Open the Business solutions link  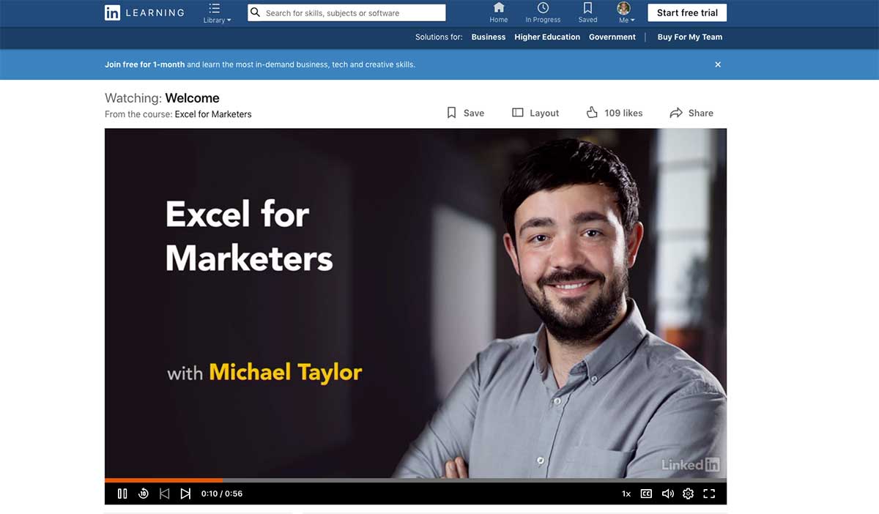tap(489, 37)
